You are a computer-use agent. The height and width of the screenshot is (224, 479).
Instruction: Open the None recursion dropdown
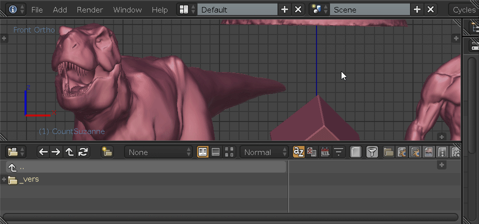coord(158,152)
